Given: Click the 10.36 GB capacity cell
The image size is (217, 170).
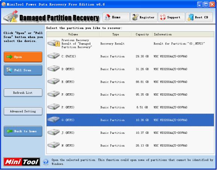Looking at the screenshot, I should point(142,120).
